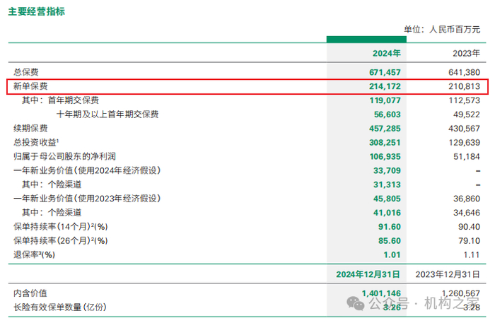495x323 pixels.
Task: Select the label 归属于母公司股东的净利润
Action: point(65,156)
